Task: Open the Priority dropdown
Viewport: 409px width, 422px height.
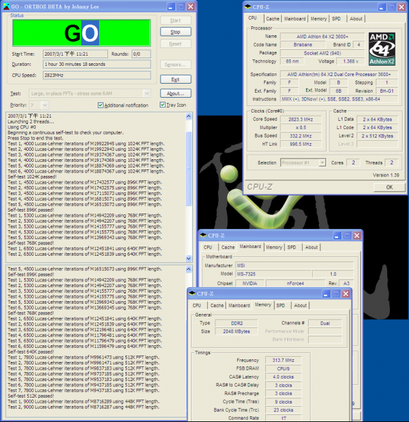Action: (45, 105)
